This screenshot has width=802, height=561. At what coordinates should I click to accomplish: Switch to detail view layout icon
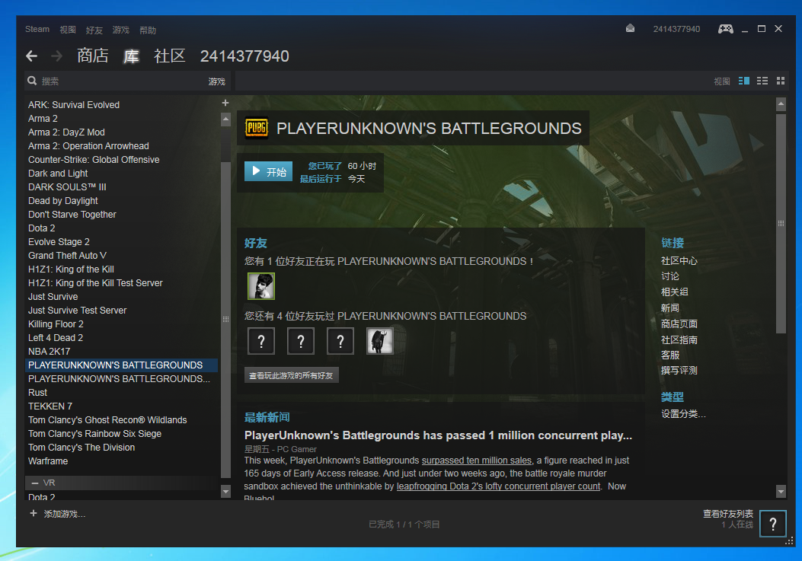(x=743, y=81)
